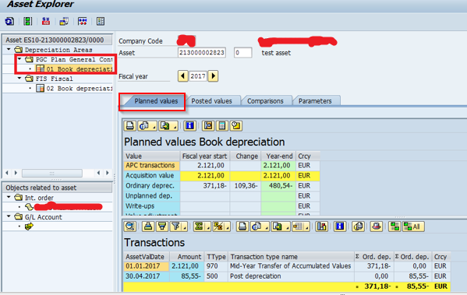The image size is (467, 295).
Task: Sort Transactions in ascending order
Action: [x=147, y=227]
